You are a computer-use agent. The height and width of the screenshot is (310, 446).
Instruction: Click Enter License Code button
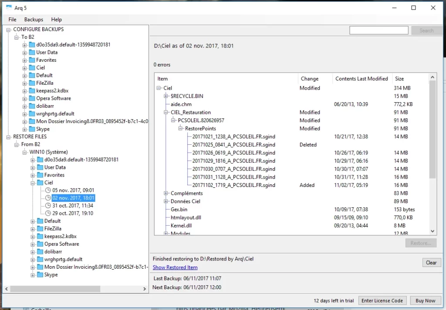pyautogui.click(x=382, y=300)
